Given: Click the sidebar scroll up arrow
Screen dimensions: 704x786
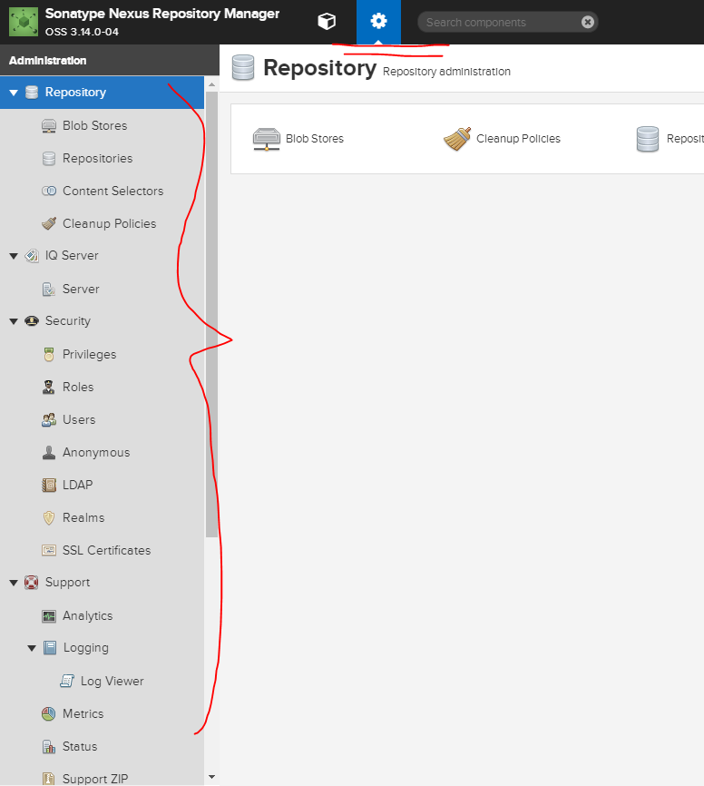Looking at the screenshot, I should point(211,84).
